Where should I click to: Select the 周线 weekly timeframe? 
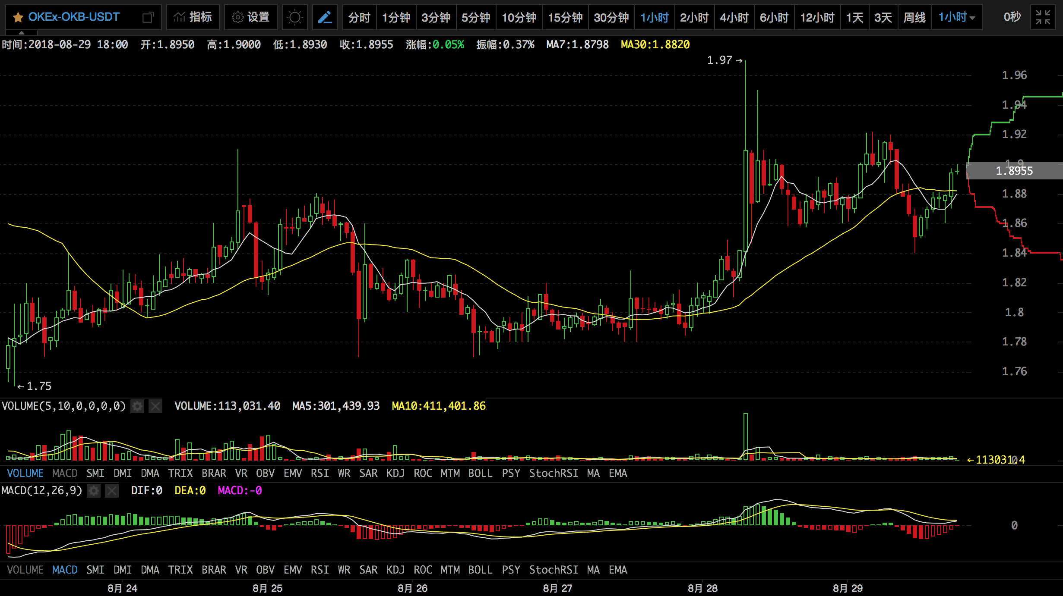[914, 18]
